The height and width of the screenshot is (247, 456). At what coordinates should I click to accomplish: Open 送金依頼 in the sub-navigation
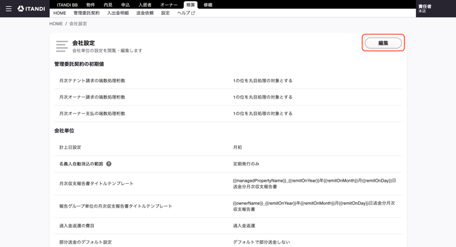click(145, 13)
